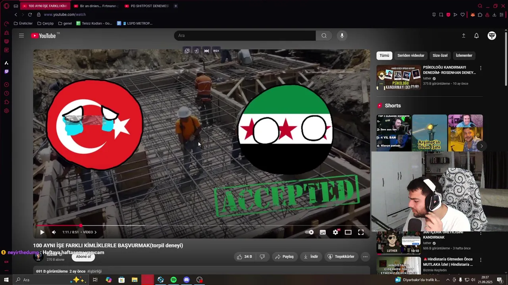Open a new browser tab with plus
This screenshot has width=508, height=285.
[175, 6]
